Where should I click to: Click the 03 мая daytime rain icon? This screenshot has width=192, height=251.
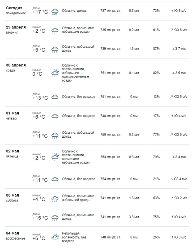click(x=55, y=218)
